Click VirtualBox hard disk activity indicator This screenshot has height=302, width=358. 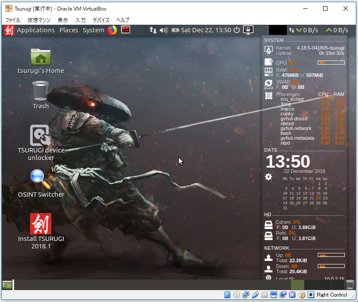click(x=227, y=295)
